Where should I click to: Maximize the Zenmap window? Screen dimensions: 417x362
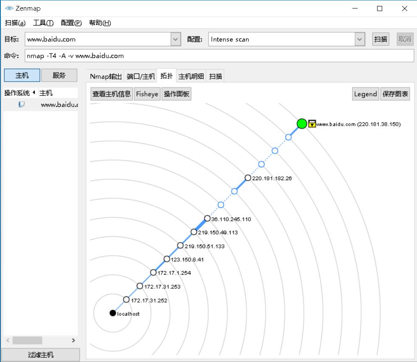point(380,8)
